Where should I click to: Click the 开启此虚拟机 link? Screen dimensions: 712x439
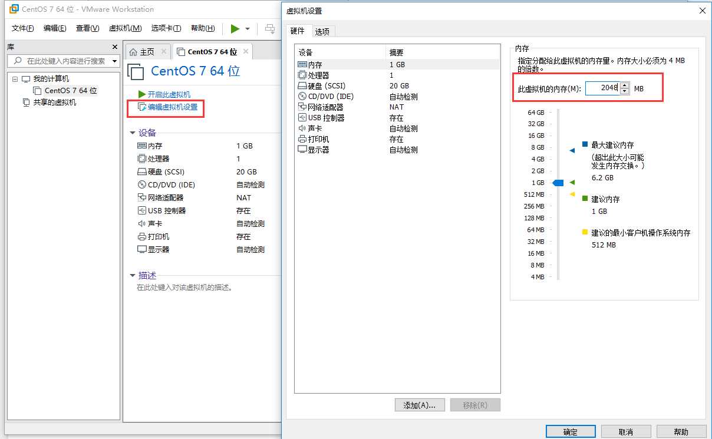169,94
